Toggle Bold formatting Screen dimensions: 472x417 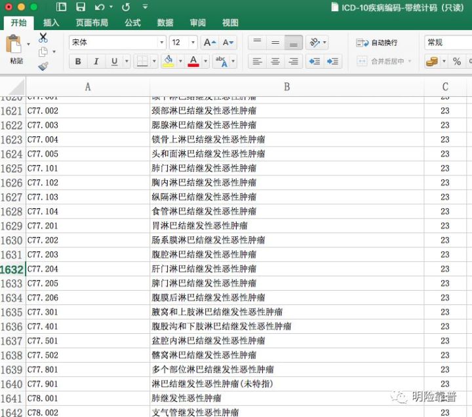(x=78, y=62)
